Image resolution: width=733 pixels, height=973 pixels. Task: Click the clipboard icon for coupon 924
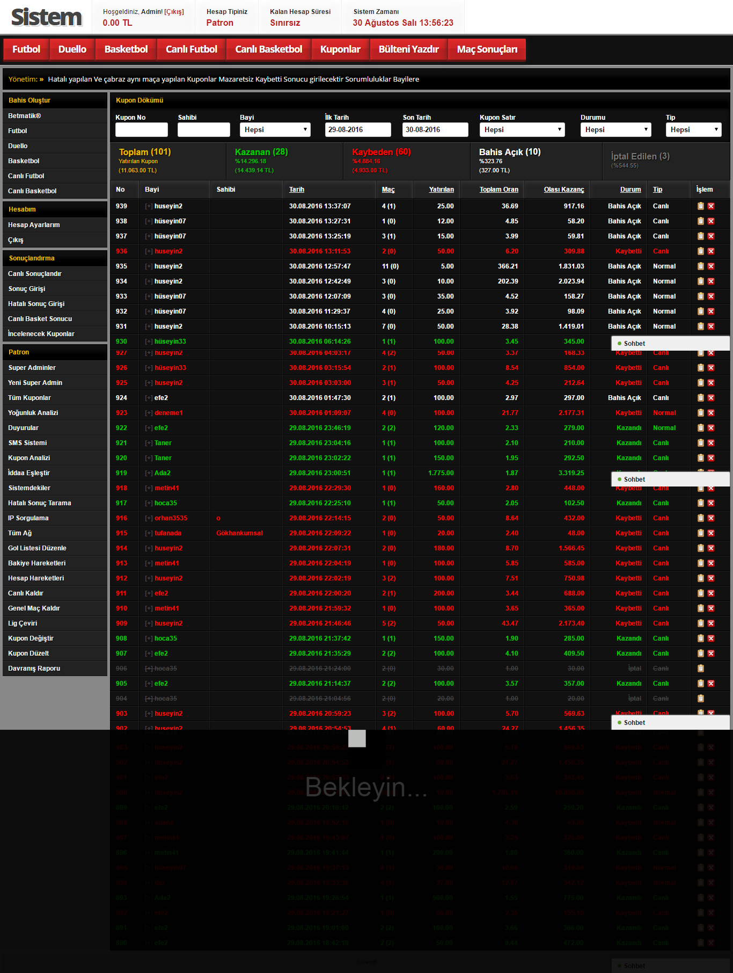coord(700,398)
